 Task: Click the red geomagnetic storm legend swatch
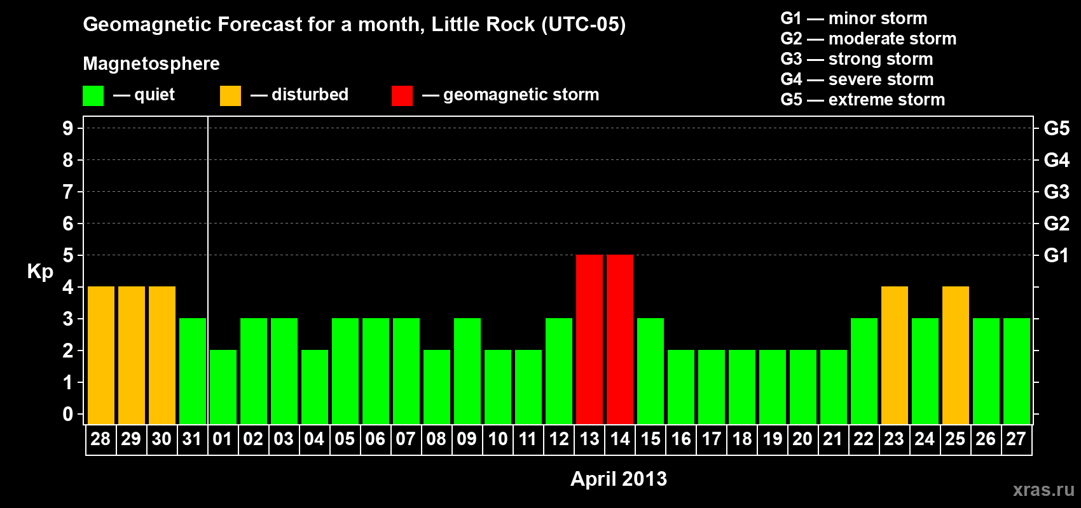tap(403, 96)
